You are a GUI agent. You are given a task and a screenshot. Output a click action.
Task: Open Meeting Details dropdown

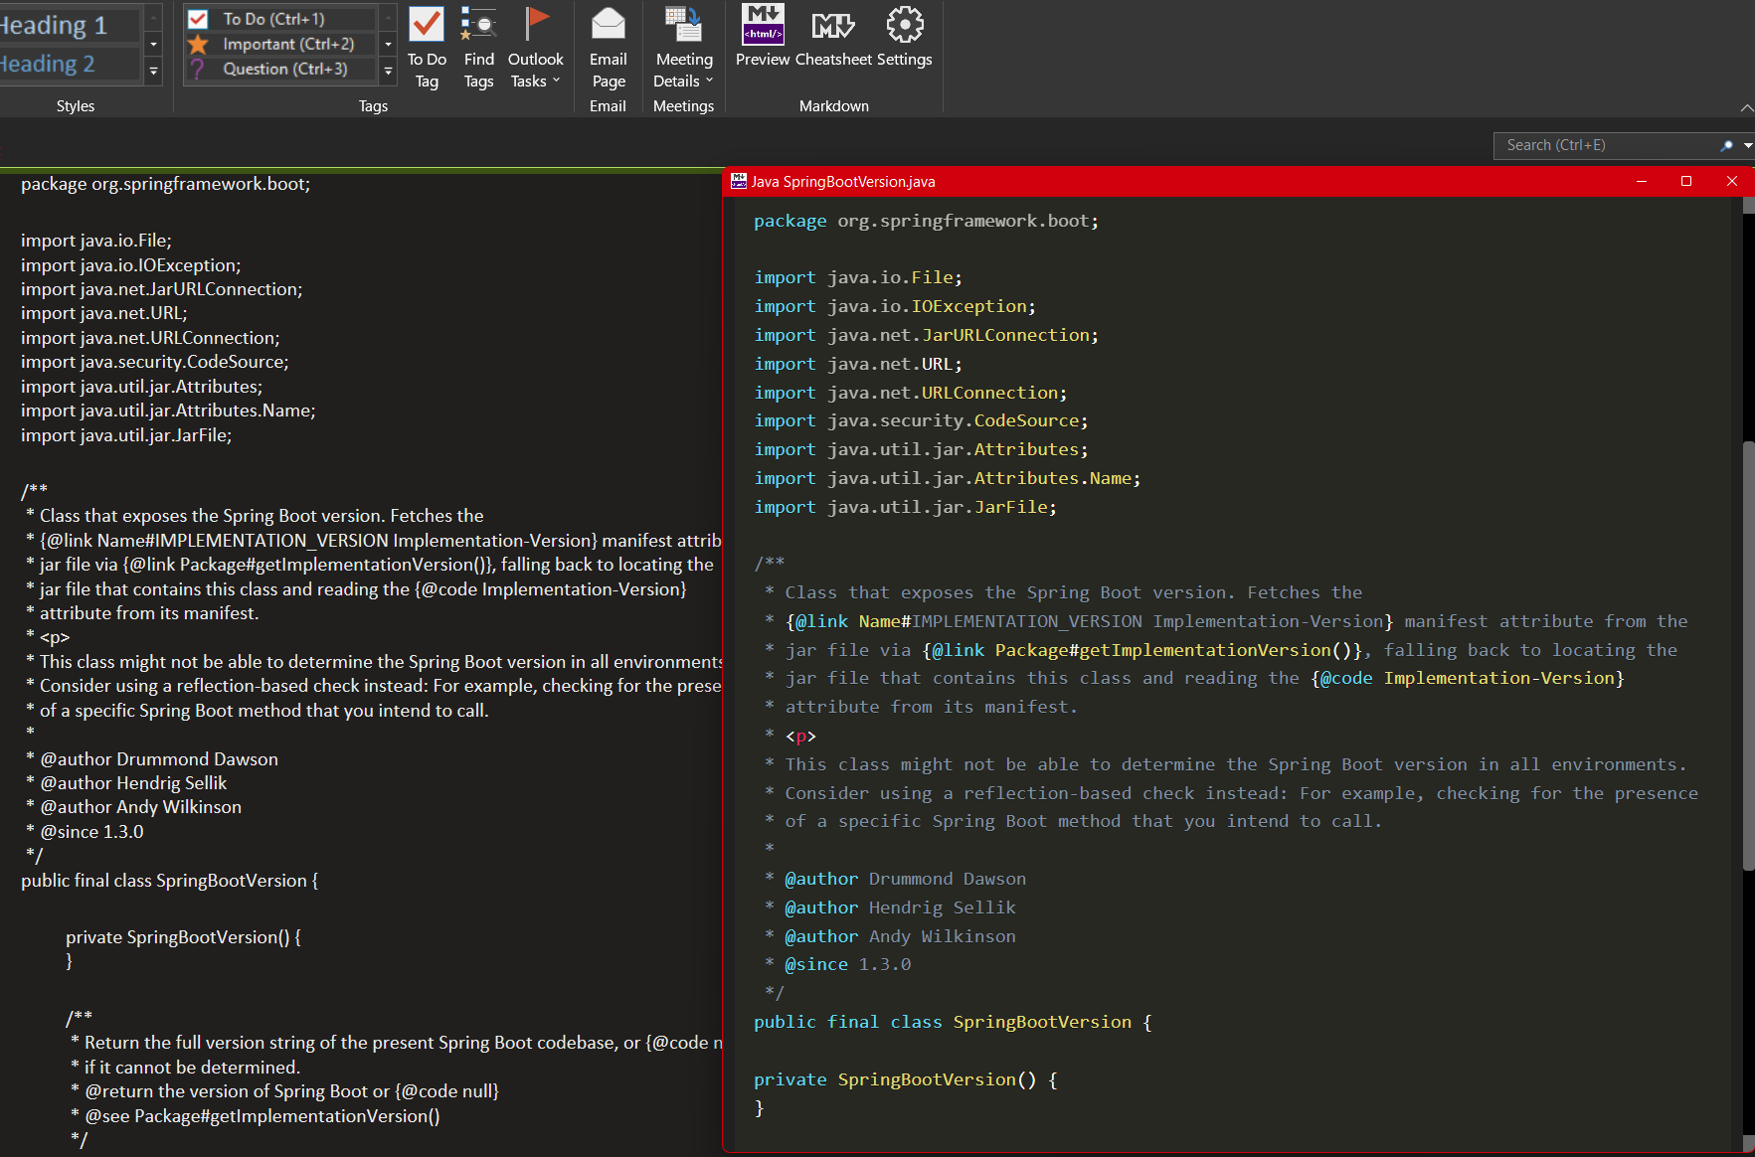(683, 48)
